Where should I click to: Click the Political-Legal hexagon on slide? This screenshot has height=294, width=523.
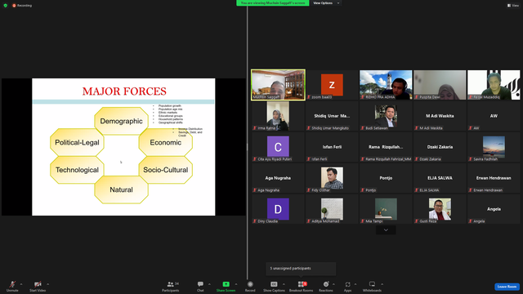pos(77,142)
